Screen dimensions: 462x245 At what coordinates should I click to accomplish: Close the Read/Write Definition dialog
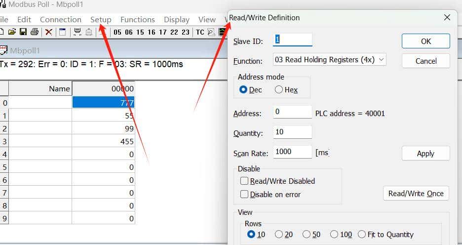(447, 17)
